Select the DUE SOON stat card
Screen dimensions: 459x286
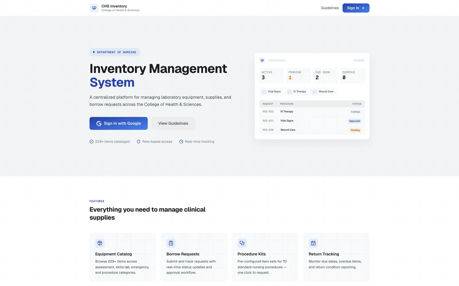325,76
